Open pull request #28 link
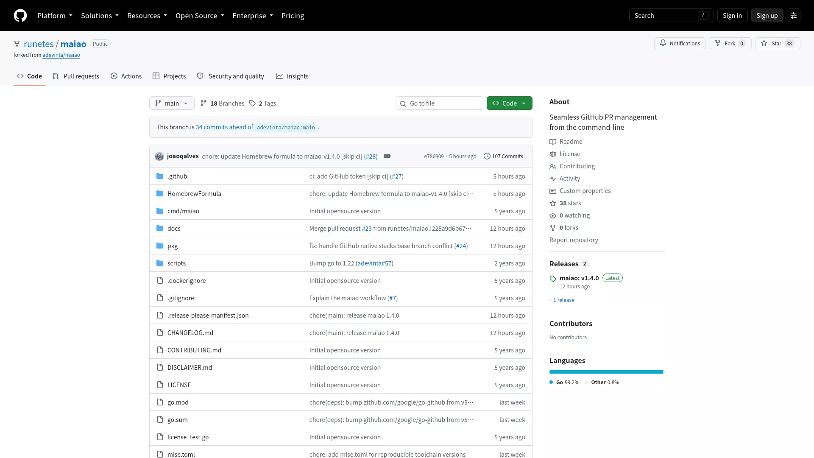 [371, 156]
